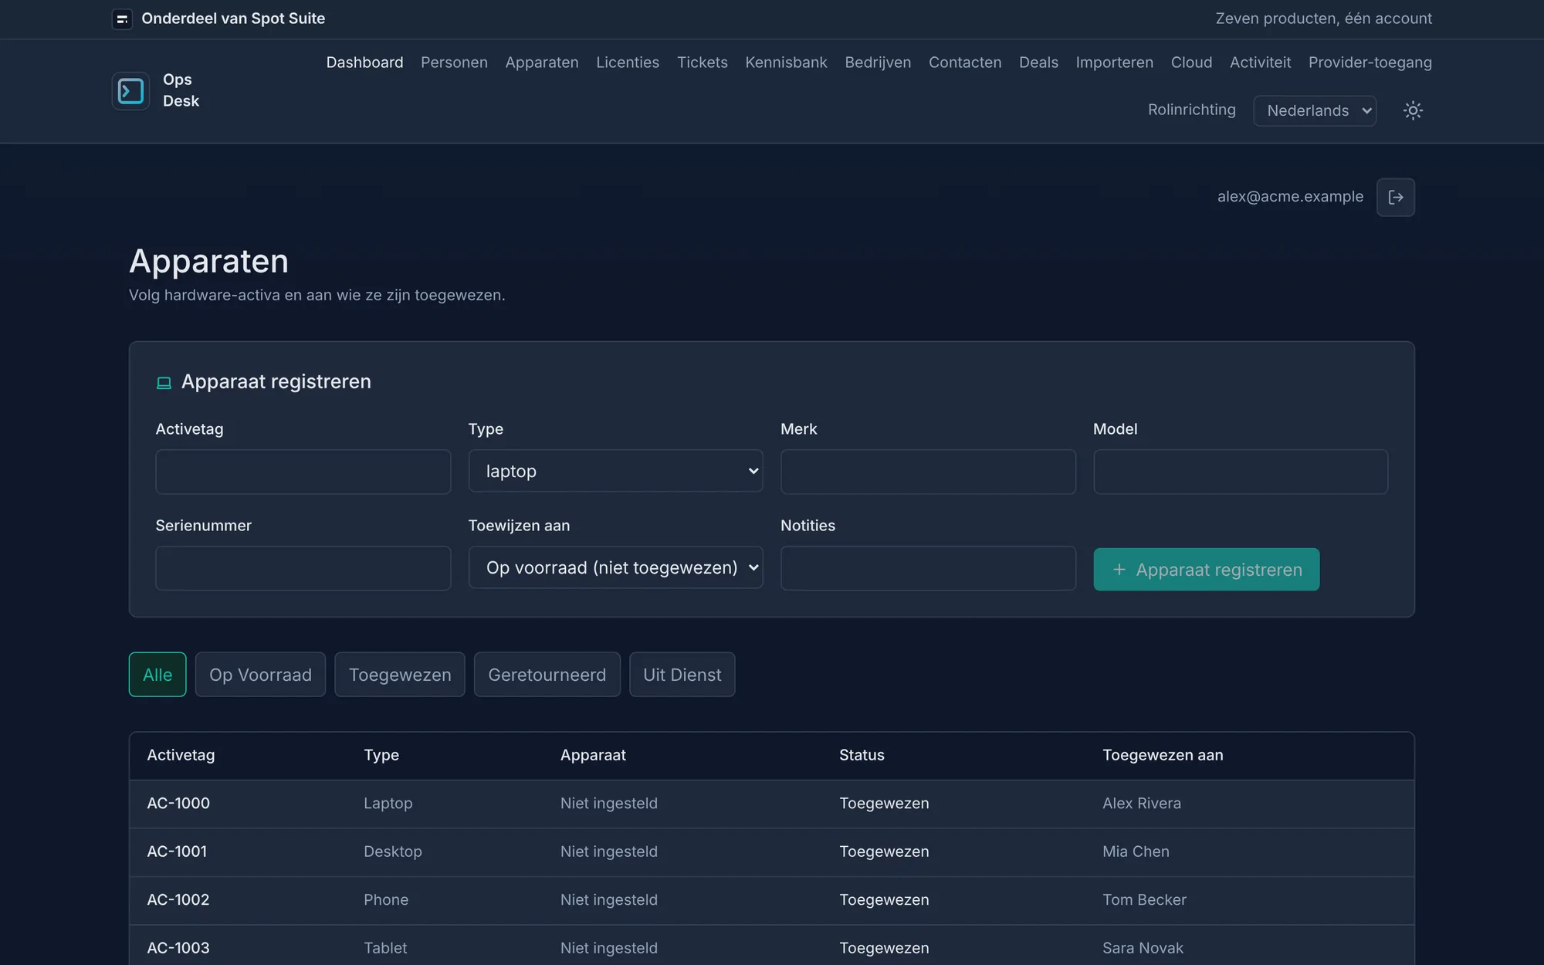Click Sara Novak in the table
Screen dimensions: 1544x965
coord(1143,948)
